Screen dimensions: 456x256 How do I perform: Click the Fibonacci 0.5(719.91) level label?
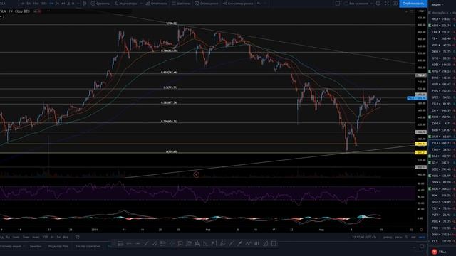(170, 87)
